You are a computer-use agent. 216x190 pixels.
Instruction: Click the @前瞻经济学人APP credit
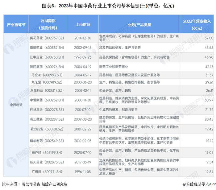pyautogui.click(x=199, y=184)
